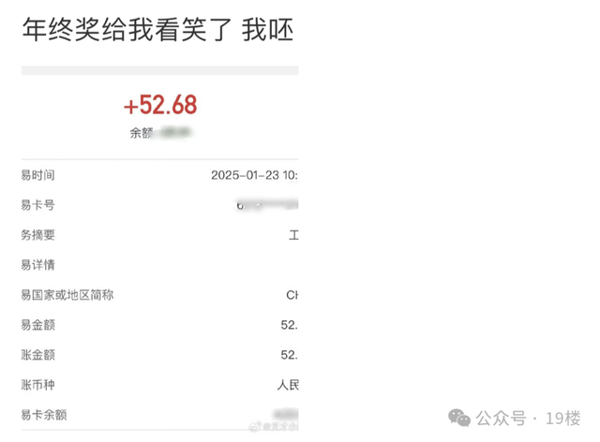Select the 易卡号 row label
The height and width of the screenshot is (442, 600).
click(37, 205)
